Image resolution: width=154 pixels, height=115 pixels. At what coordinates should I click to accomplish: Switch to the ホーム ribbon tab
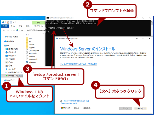tap(13, 26)
